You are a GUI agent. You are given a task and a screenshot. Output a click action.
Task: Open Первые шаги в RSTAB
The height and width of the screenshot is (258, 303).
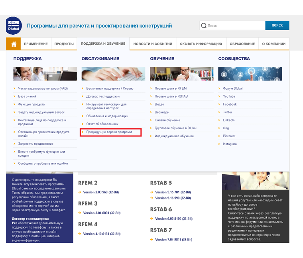(171, 97)
